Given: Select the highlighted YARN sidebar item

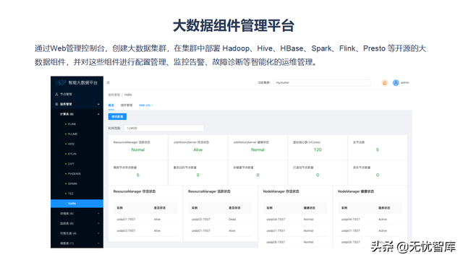Looking at the screenshot, I should point(77,204).
